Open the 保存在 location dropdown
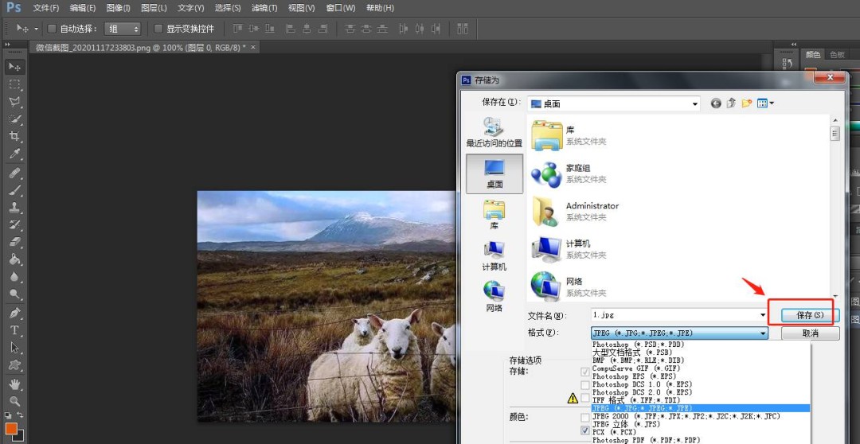This screenshot has height=444, width=860. pyautogui.click(x=694, y=103)
